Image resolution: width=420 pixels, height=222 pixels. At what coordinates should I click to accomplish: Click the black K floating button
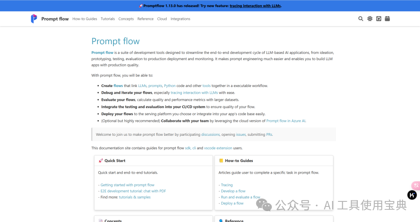pyautogui.click(x=412, y=195)
